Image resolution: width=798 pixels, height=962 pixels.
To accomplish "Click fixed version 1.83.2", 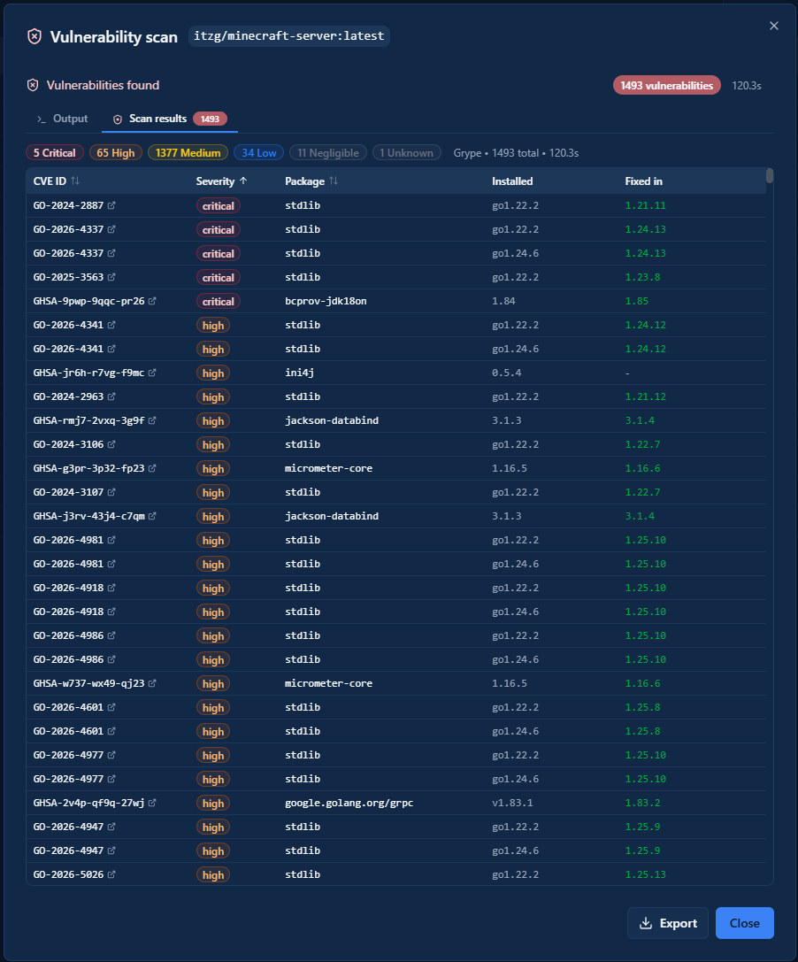I will pyautogui.click(x=643, y=803).
